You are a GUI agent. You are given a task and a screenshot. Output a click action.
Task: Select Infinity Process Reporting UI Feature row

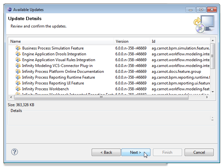(109, 83)
